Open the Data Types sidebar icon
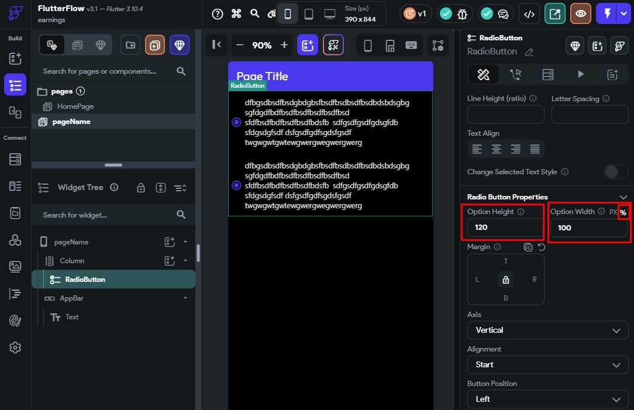Image resolution: width=634 pixels, height=410 pixels. point(15,186)
